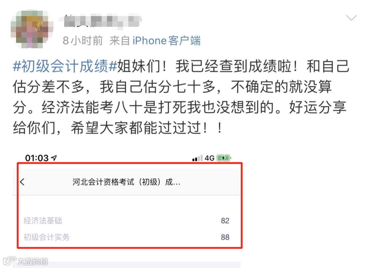Image resolution: width=369 pixels, height=268 pixels.
Task: Select the 经济法基础 score row
Action: (x=127, y=221)
